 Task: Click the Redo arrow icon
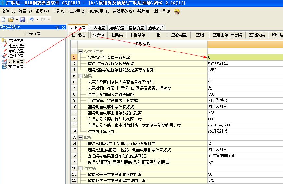click(x=43, y=19)
